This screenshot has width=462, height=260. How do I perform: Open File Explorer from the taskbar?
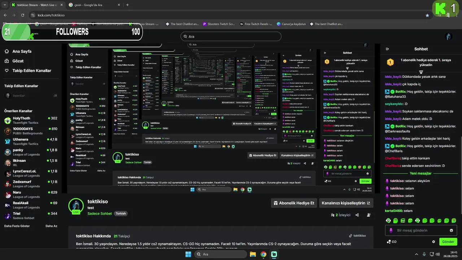pyautogui.click(x=253, y=254)
